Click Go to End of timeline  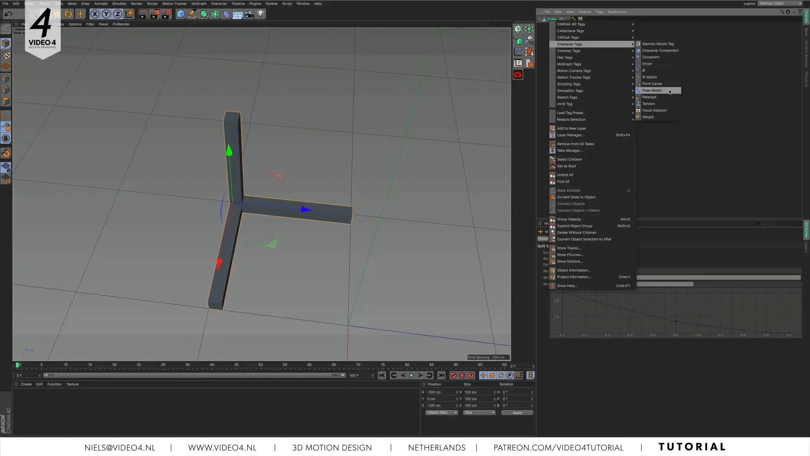point(441,375)
